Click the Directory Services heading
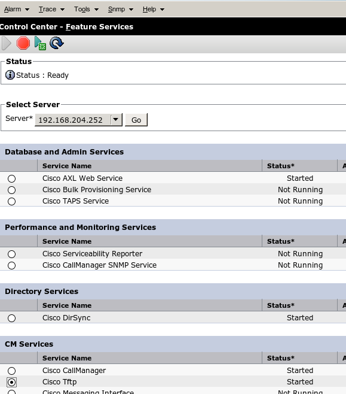Screen dimensions: 346x394 [x=42, y=291]
